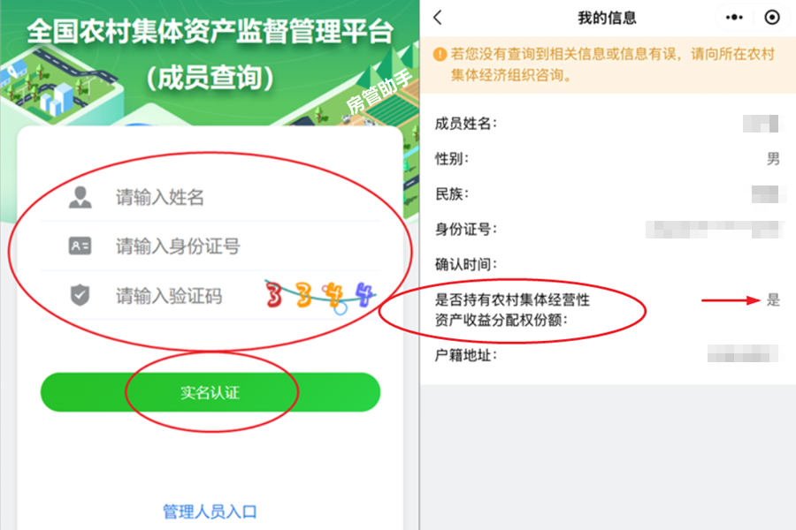This screenshot has width=796, height=530.
Task: Refresh the 3344 captcha image
Action: point(320,296)
